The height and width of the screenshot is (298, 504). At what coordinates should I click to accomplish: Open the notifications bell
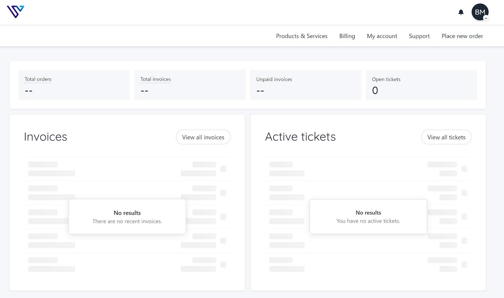tap(461, 12)
